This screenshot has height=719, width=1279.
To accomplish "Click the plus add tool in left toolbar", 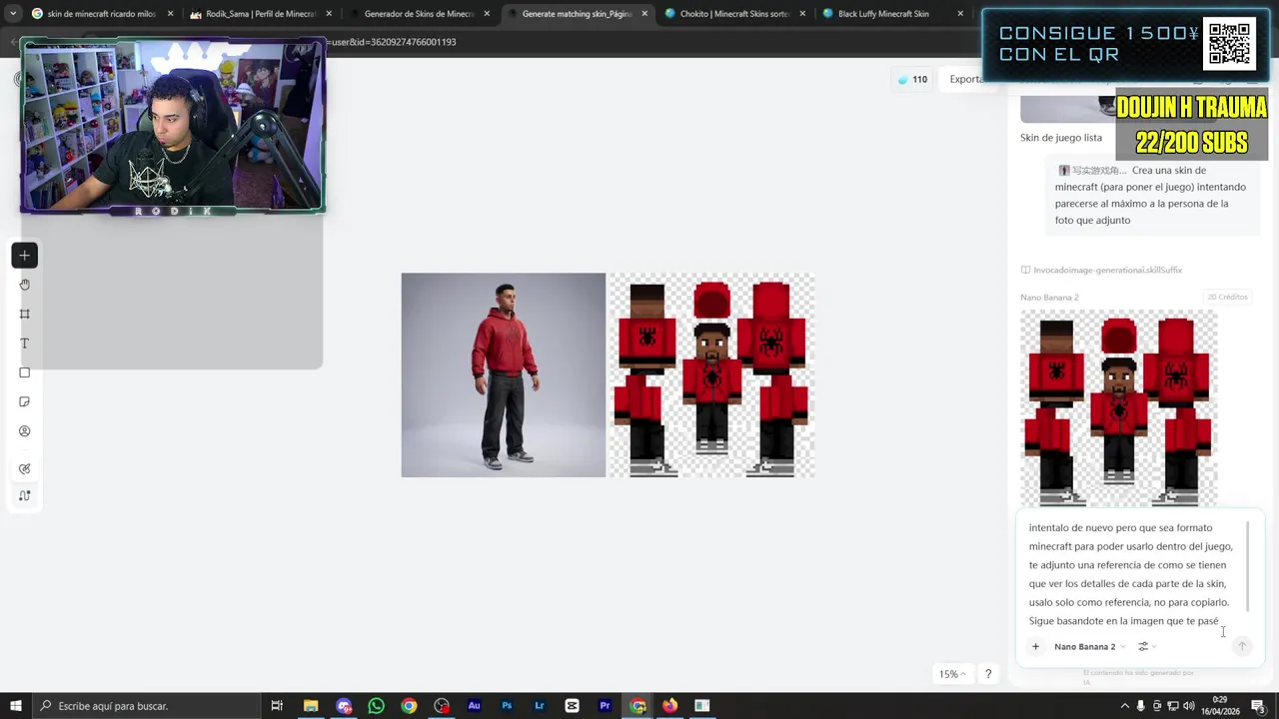I will pos(25,256).
